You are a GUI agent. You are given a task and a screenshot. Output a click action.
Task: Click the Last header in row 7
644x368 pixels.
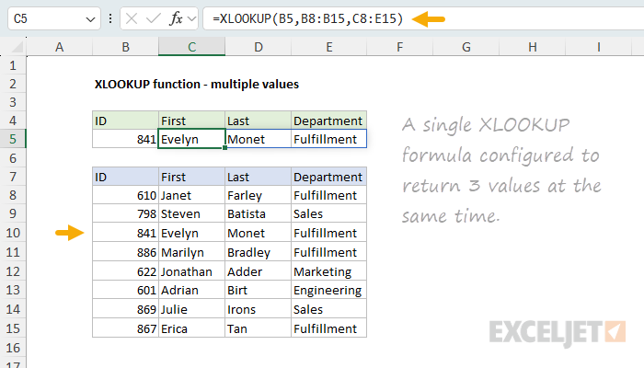click(x=259, y=177)
